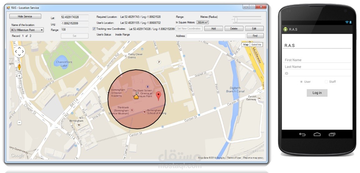Image resolution: width=360 pixels, height=173 pixels.
Task: Click the map pan control compass
Action: [19, 52]
